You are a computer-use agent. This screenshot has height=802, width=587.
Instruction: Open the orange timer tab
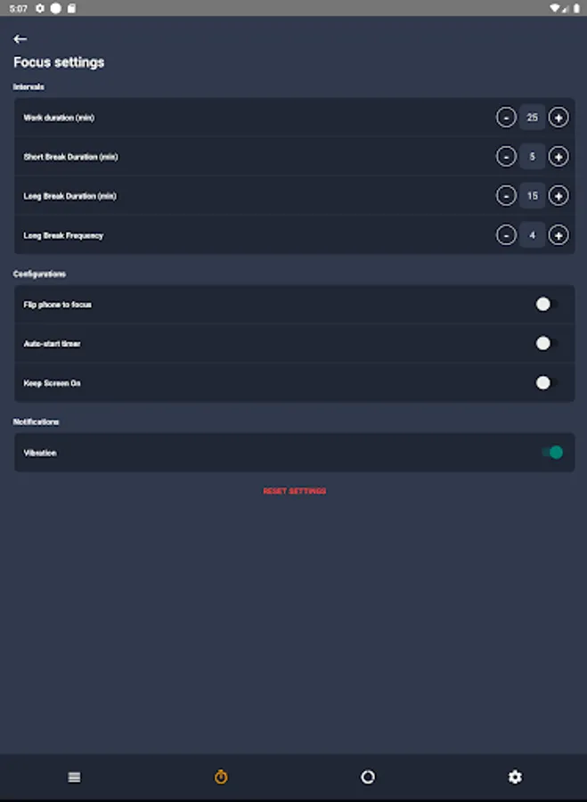(x=221, y=777)
